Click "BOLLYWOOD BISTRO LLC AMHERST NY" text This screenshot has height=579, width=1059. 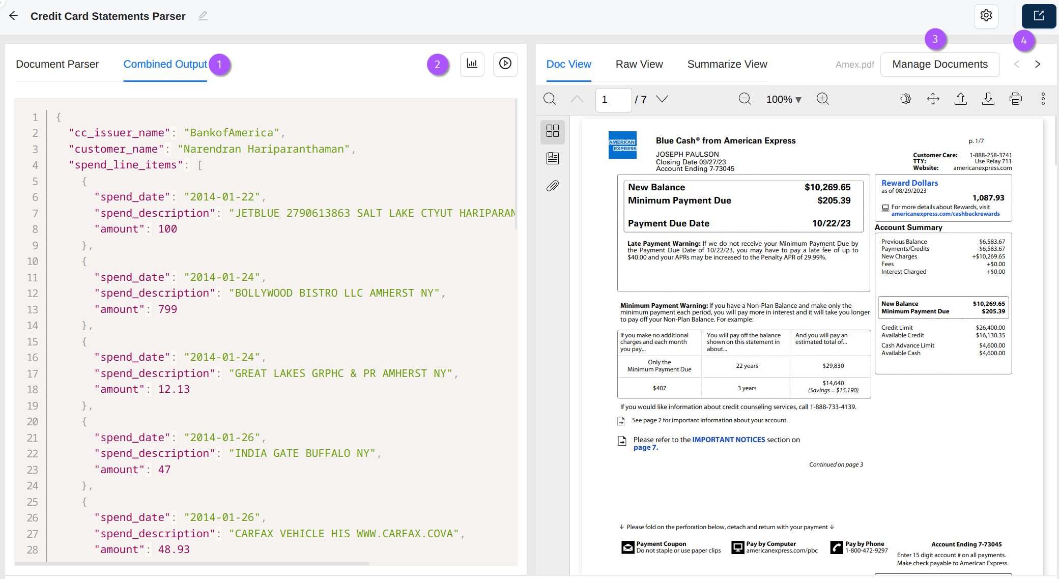[x=334, y=293]
